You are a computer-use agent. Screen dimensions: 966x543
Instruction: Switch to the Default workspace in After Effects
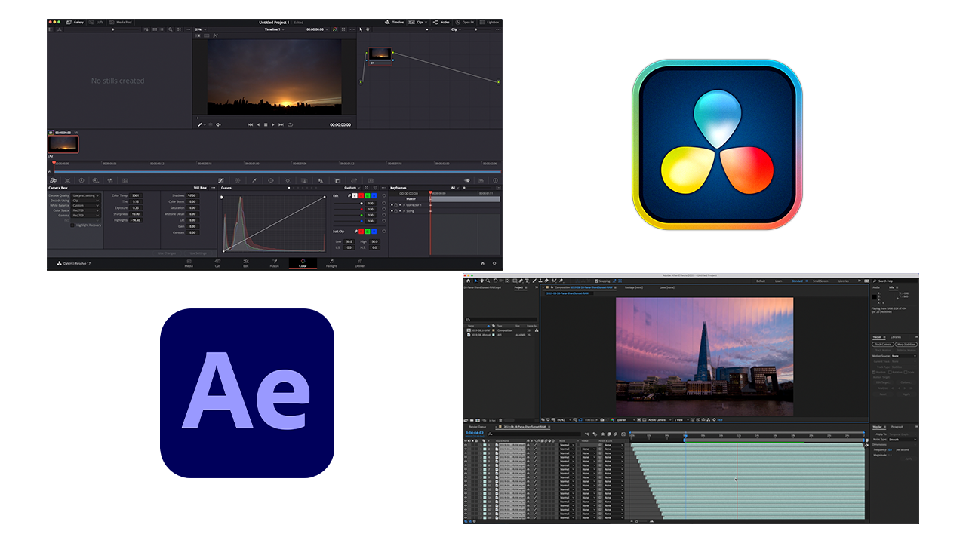pyautogui.click(x=761, y=281)
